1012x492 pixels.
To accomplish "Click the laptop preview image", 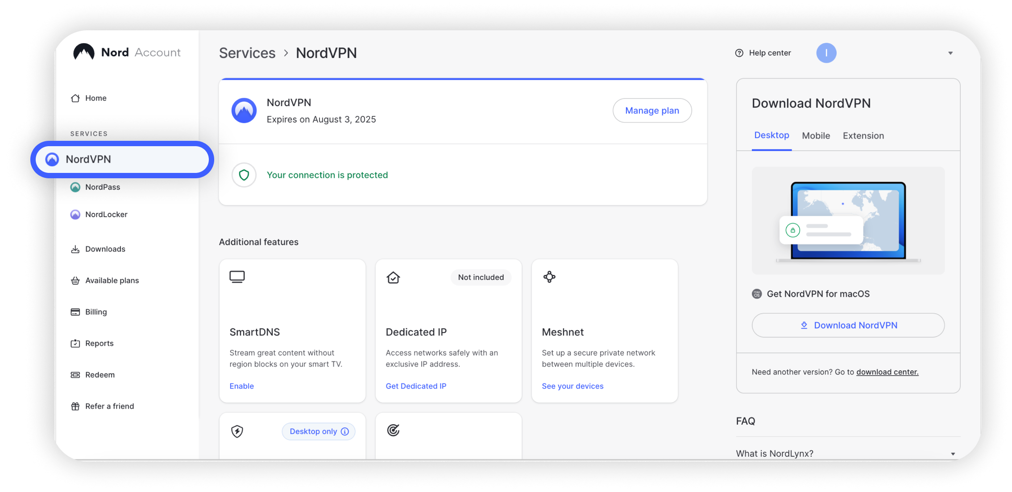I will (x=848, y=221).
